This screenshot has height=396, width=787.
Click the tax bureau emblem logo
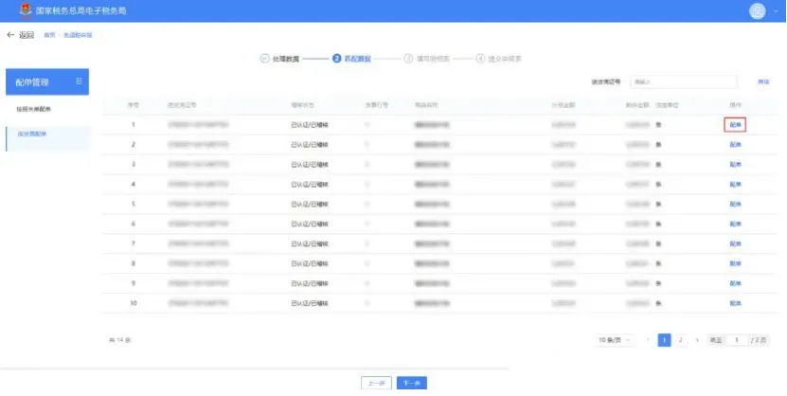[25, 9]
